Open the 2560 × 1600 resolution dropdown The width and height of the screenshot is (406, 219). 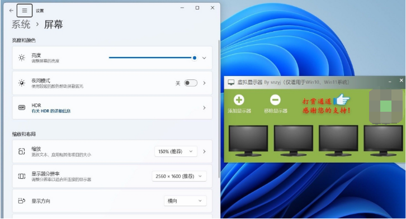coord(179,177)
